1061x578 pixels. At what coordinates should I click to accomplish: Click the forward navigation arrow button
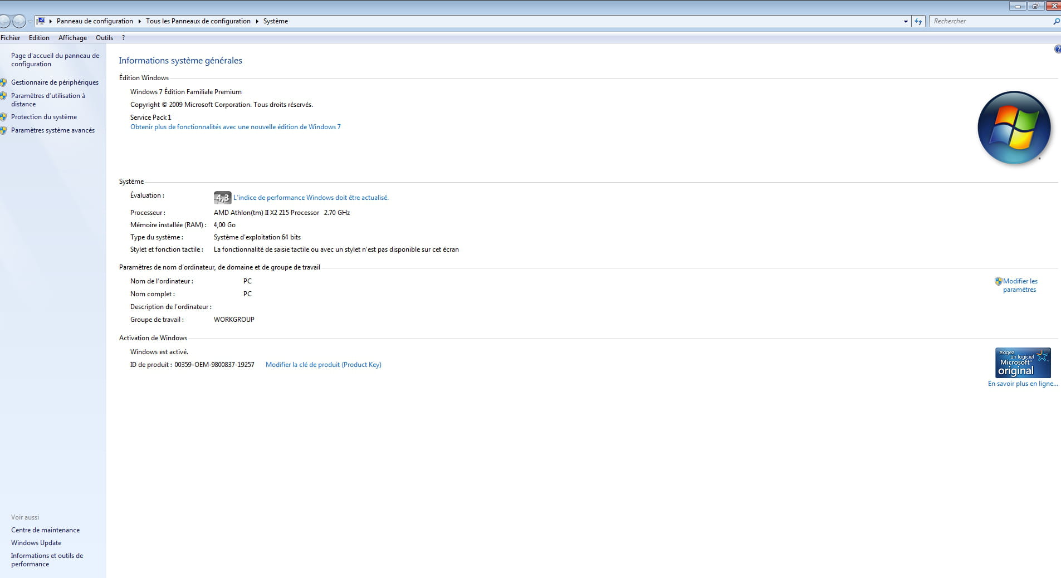coord(19,21)
